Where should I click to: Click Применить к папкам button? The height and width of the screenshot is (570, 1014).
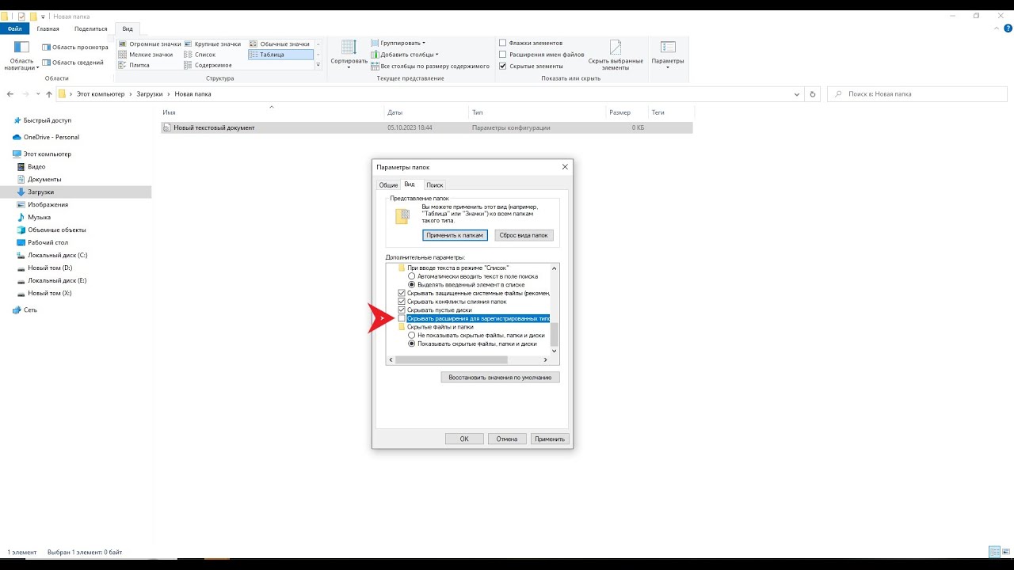455,235
